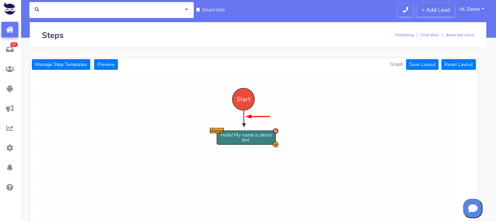Viewport: 496px width, 222px height.
Task: Open the reports chart icon
Action: [x=10, y=128]
